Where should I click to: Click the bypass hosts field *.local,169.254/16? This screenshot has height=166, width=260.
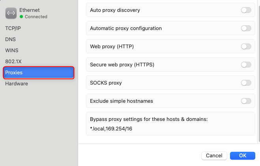(x=111, y=129)
